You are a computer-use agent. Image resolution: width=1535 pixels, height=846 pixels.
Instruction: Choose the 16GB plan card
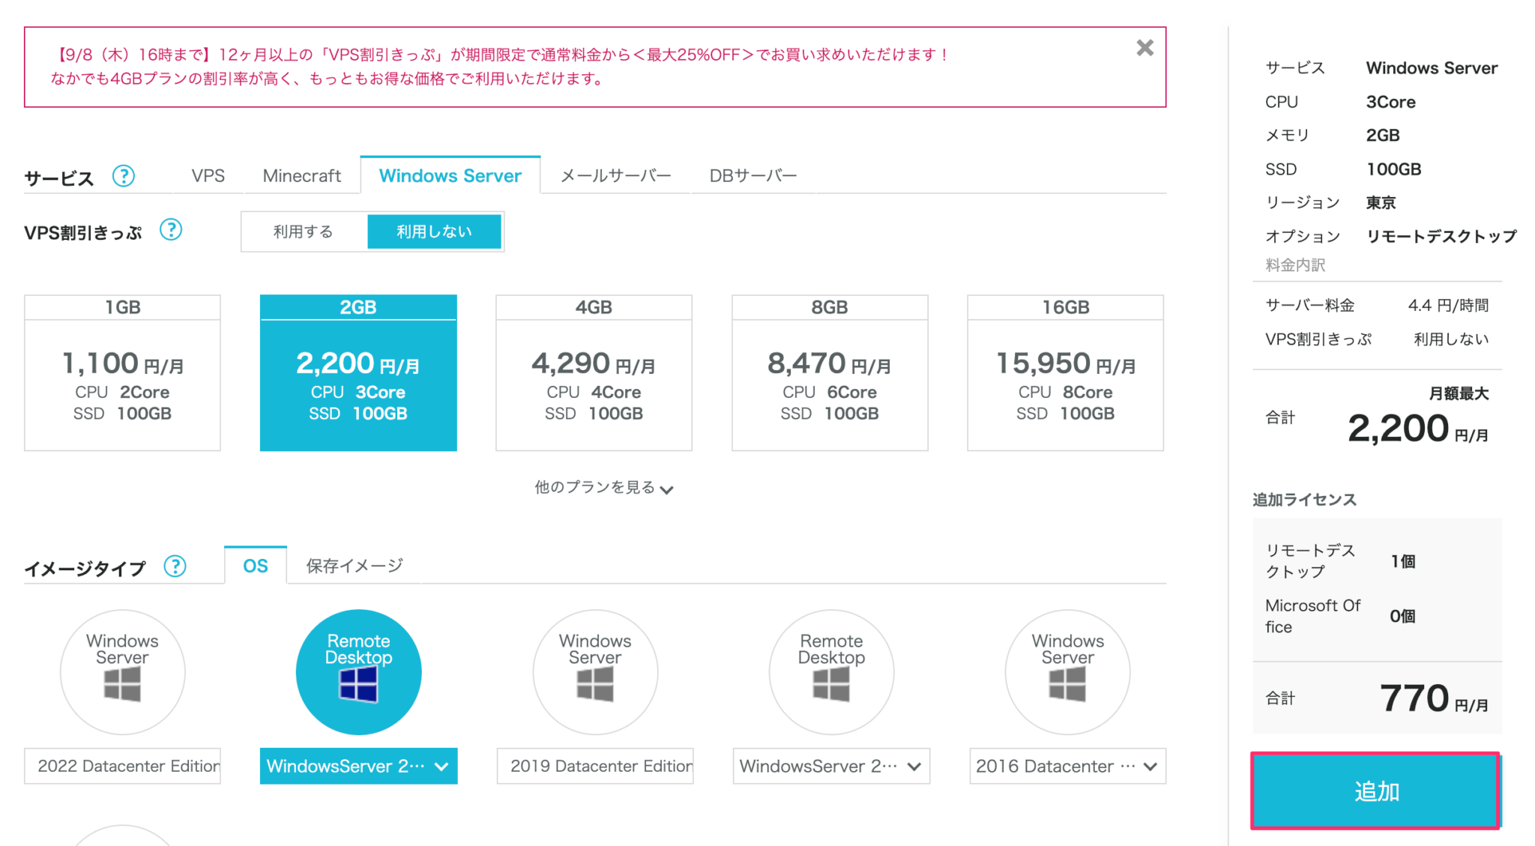click(x=1065, y=372)
